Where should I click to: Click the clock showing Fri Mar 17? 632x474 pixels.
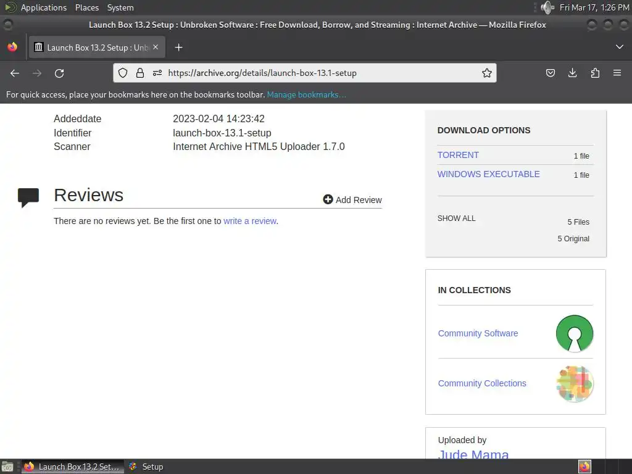(594, 7)
